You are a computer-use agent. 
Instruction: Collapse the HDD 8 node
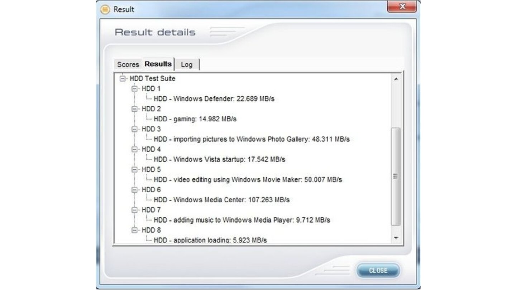coord(135,230)
